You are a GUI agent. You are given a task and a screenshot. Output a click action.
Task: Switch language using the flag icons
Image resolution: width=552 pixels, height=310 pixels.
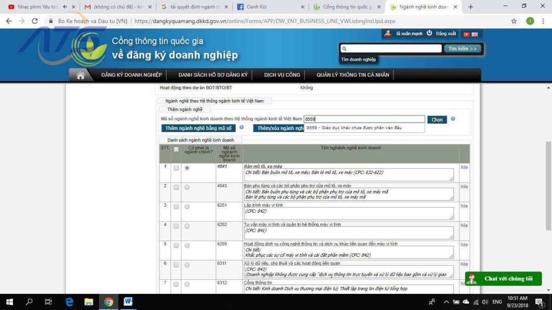471,34
